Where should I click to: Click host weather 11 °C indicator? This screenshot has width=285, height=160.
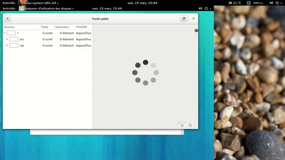(x=235, y=3)
